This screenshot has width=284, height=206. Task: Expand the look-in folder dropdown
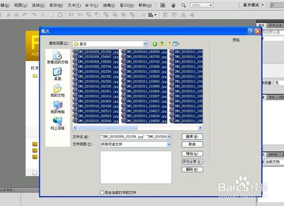click(145, 44)
